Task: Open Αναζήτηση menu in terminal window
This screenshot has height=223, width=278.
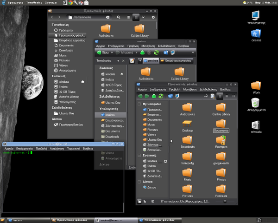Action: [x=57, y=149]
